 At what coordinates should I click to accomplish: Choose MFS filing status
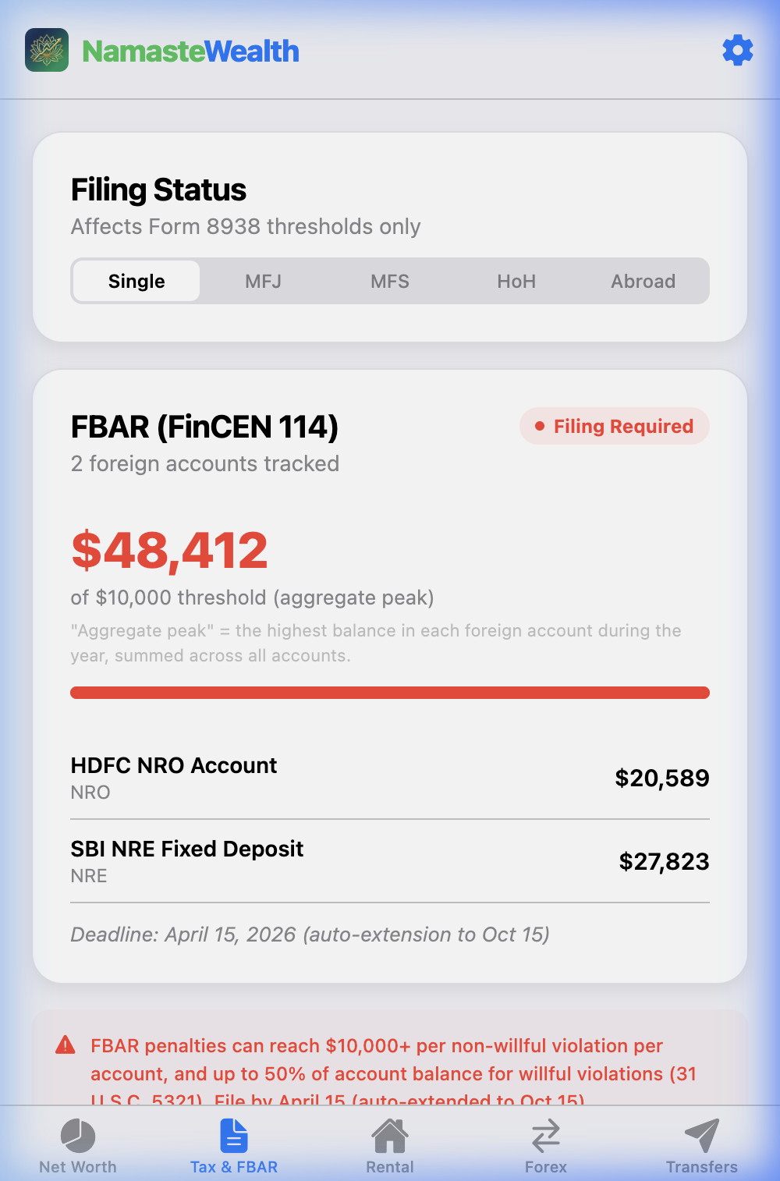(390, 282)
